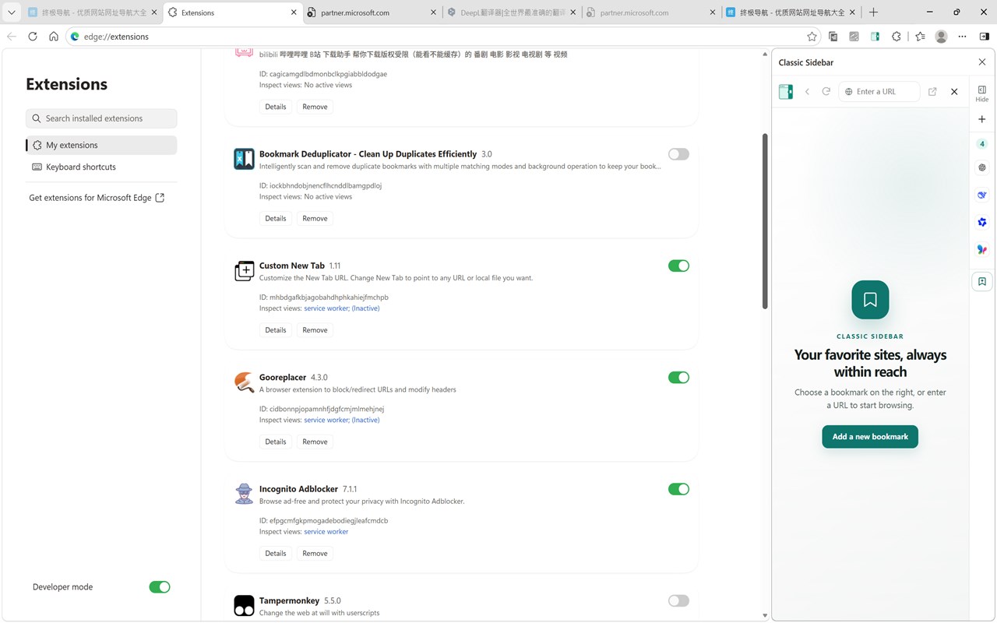Image resolution: width=997 pixels, height=623 pixels.
Task: Open the Favorites list toolbar icon
Action: click(920, 37)
